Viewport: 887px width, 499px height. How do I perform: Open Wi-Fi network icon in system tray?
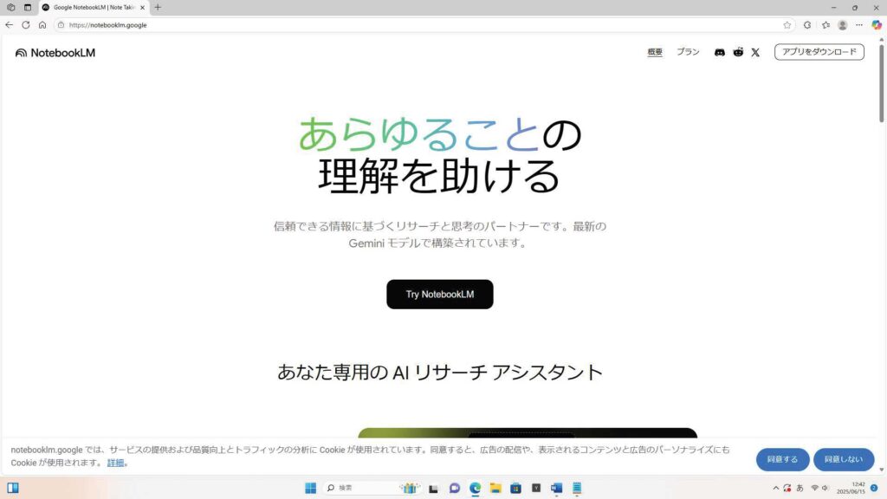(x=814, y=488)
